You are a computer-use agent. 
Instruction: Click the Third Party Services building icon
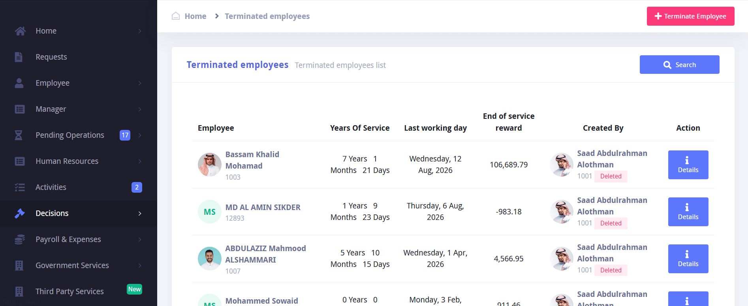(x=19, y=291)
